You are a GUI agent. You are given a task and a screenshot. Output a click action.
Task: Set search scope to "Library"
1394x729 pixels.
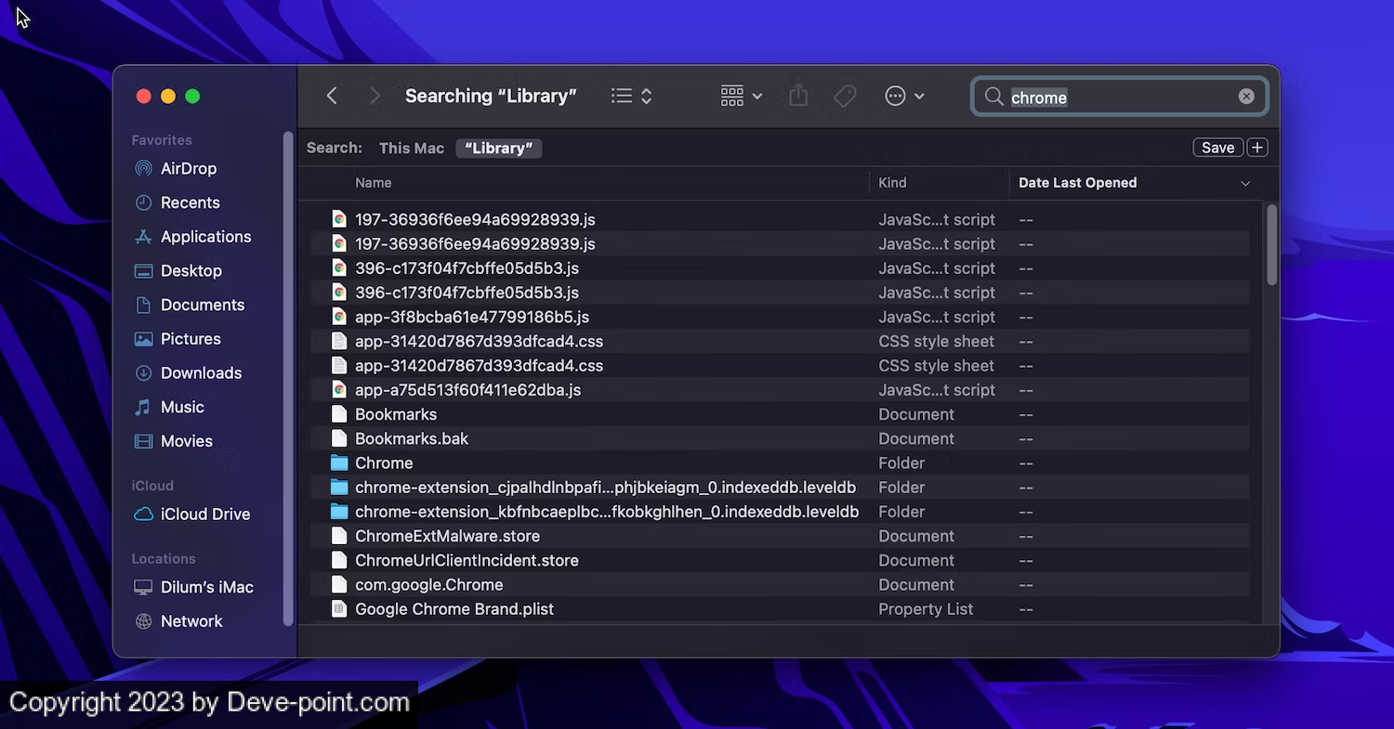point(499,149)
